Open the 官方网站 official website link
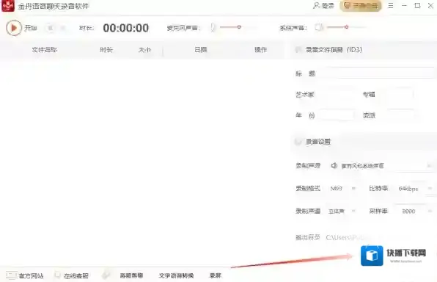437x282 pixels. 32,276
